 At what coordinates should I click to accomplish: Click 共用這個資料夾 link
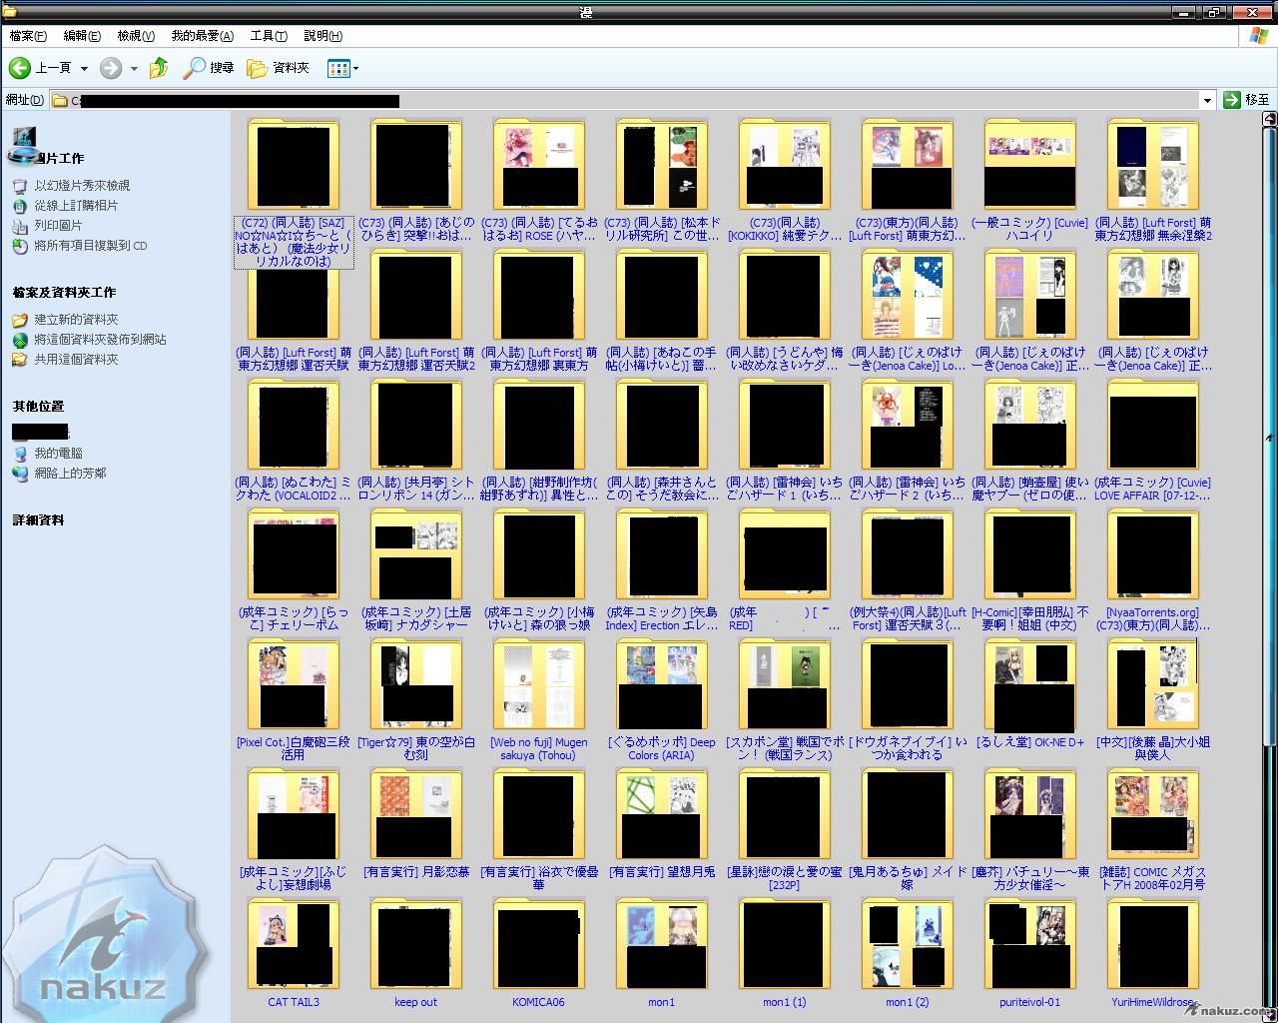pos(76,360)
